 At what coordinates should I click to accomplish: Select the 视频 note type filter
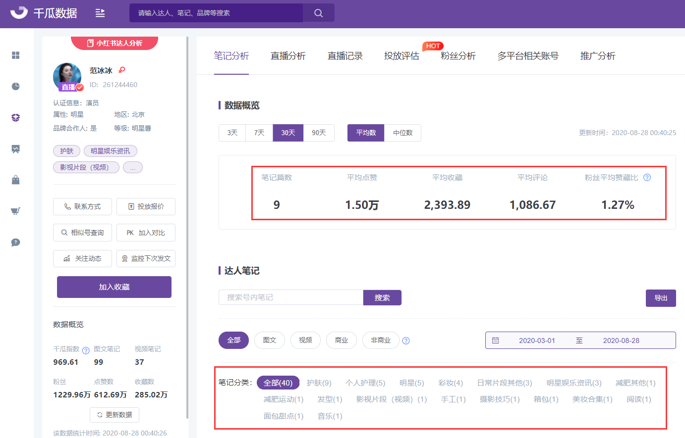305,340
